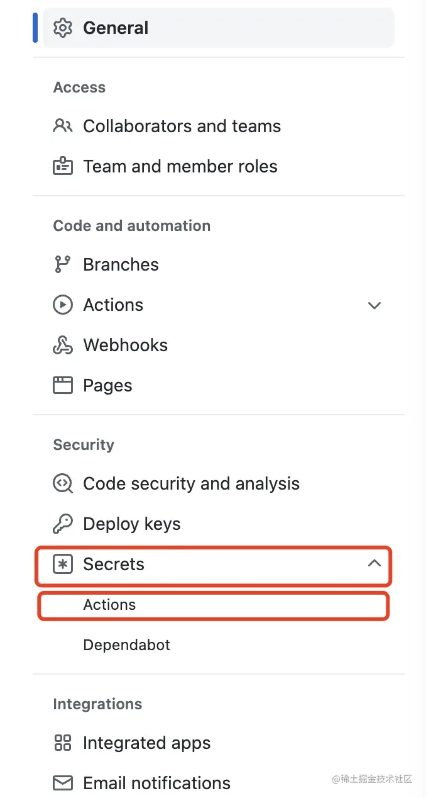The height and width of the screenshot is (798, 426).
Task: Select the Collaborators and teams people icon
Action: point(63,126)
